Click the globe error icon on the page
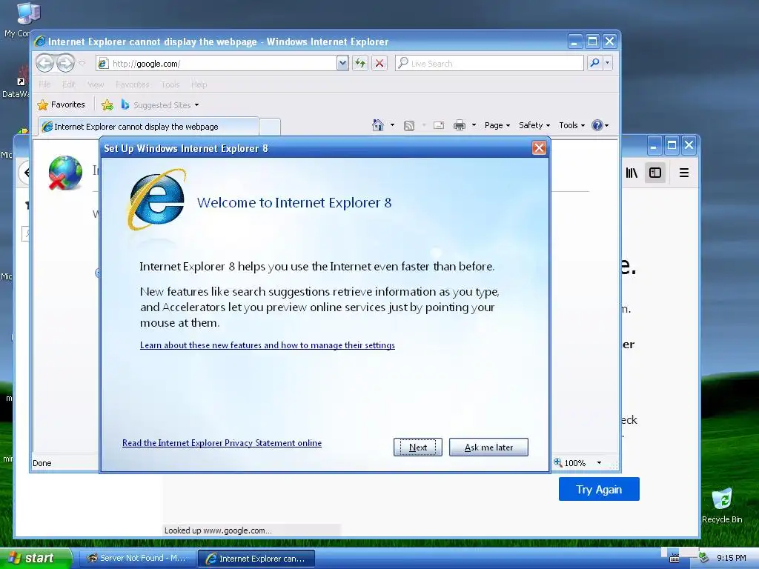Viewport: 759px width, 569px height. 65,172
